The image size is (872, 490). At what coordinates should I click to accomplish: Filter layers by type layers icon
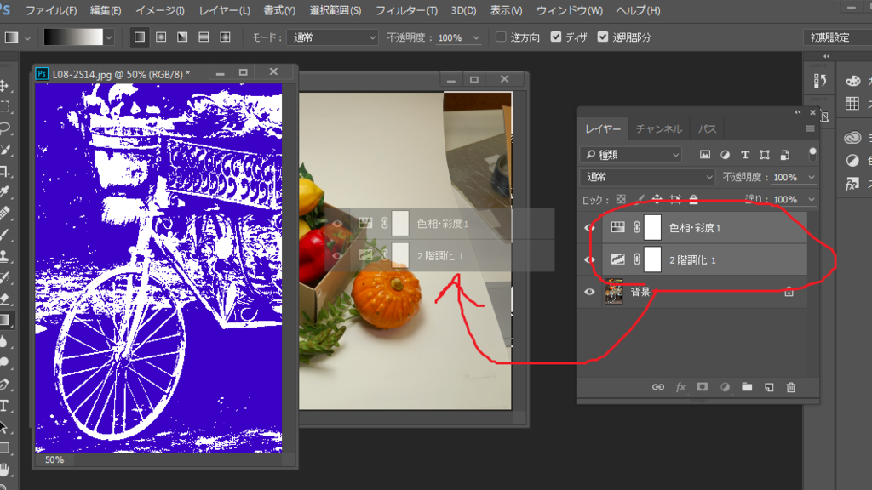pos(744,155)
